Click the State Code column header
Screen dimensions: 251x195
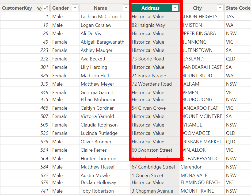coord(238,8)
